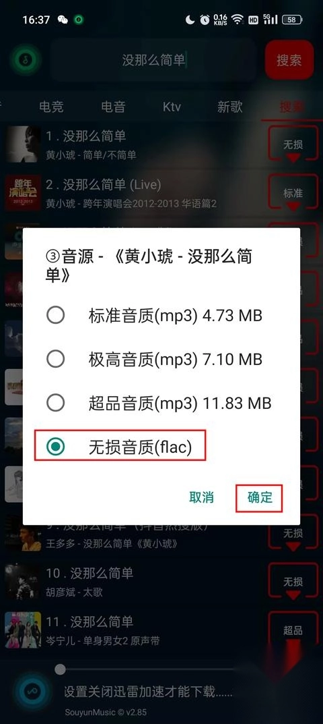
Task: Cancel the dialog with 取消
Action: pyautogui.click(x=202, y=497)
